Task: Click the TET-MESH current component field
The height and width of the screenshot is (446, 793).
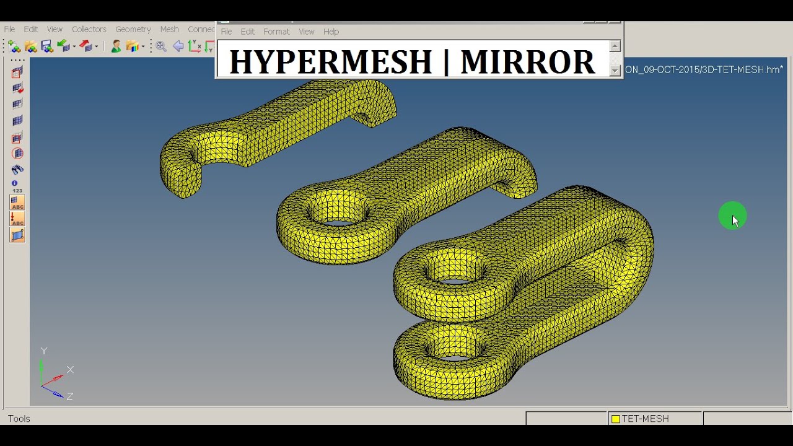Action: pos(655,419)
